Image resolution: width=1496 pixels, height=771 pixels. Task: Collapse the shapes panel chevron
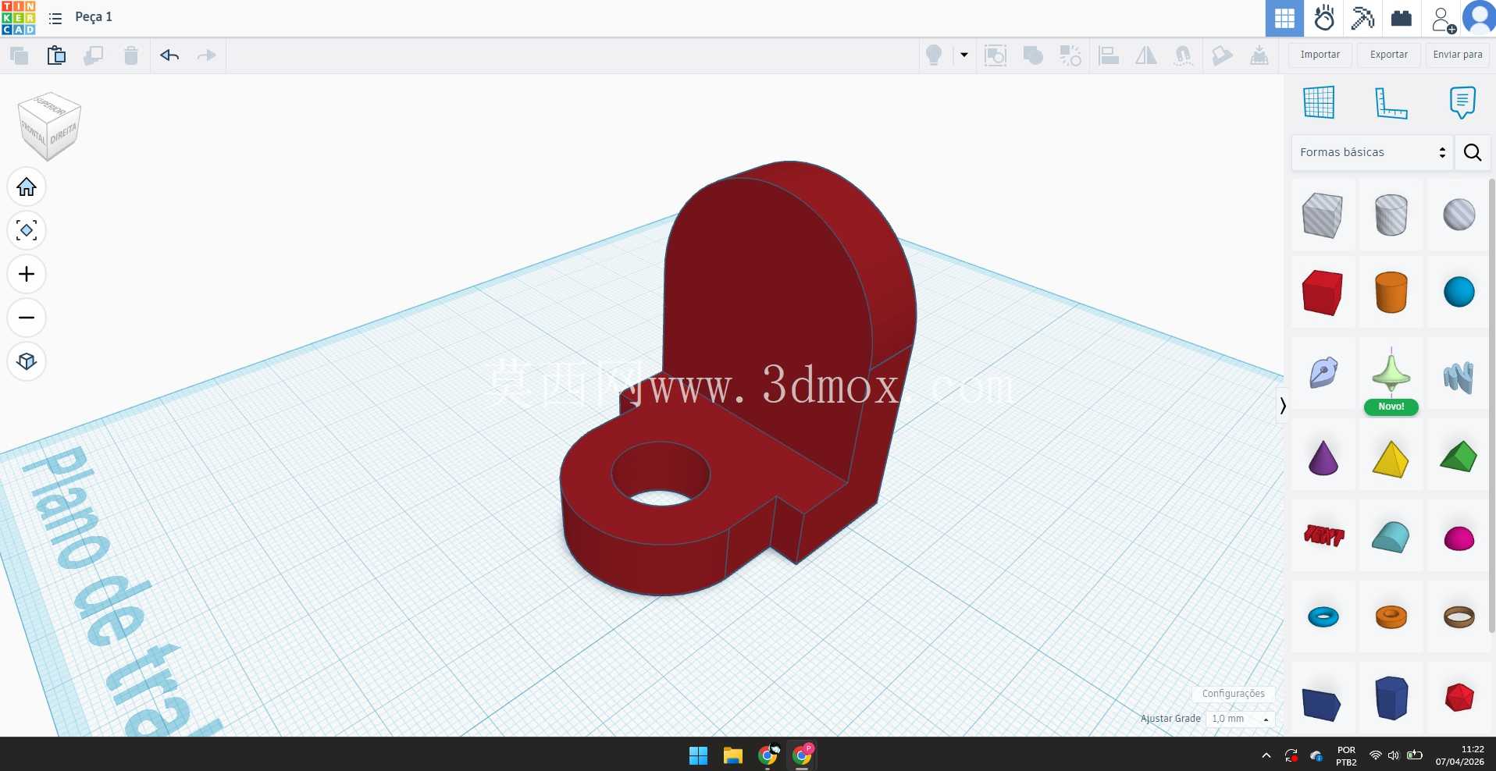click(x=1282, y=405)
